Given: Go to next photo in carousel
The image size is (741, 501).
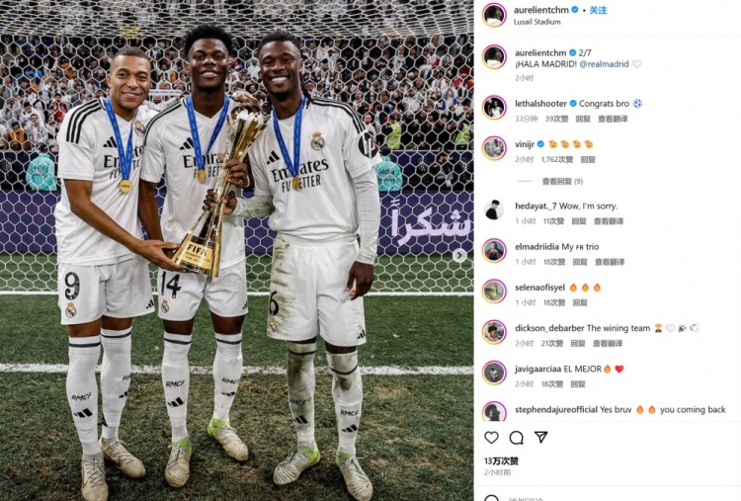Looking at the screenshot, I should click(x=459, y=256).
